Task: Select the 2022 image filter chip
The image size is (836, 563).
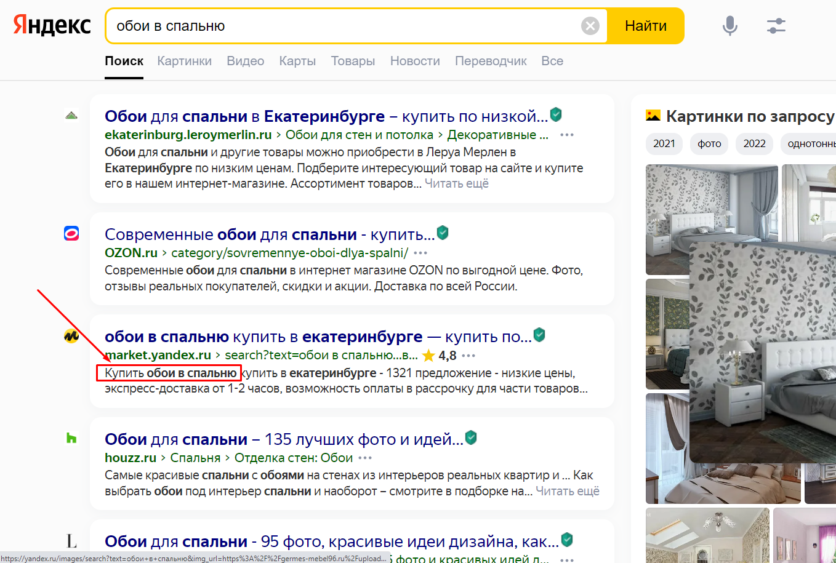Action: (755, 143)
